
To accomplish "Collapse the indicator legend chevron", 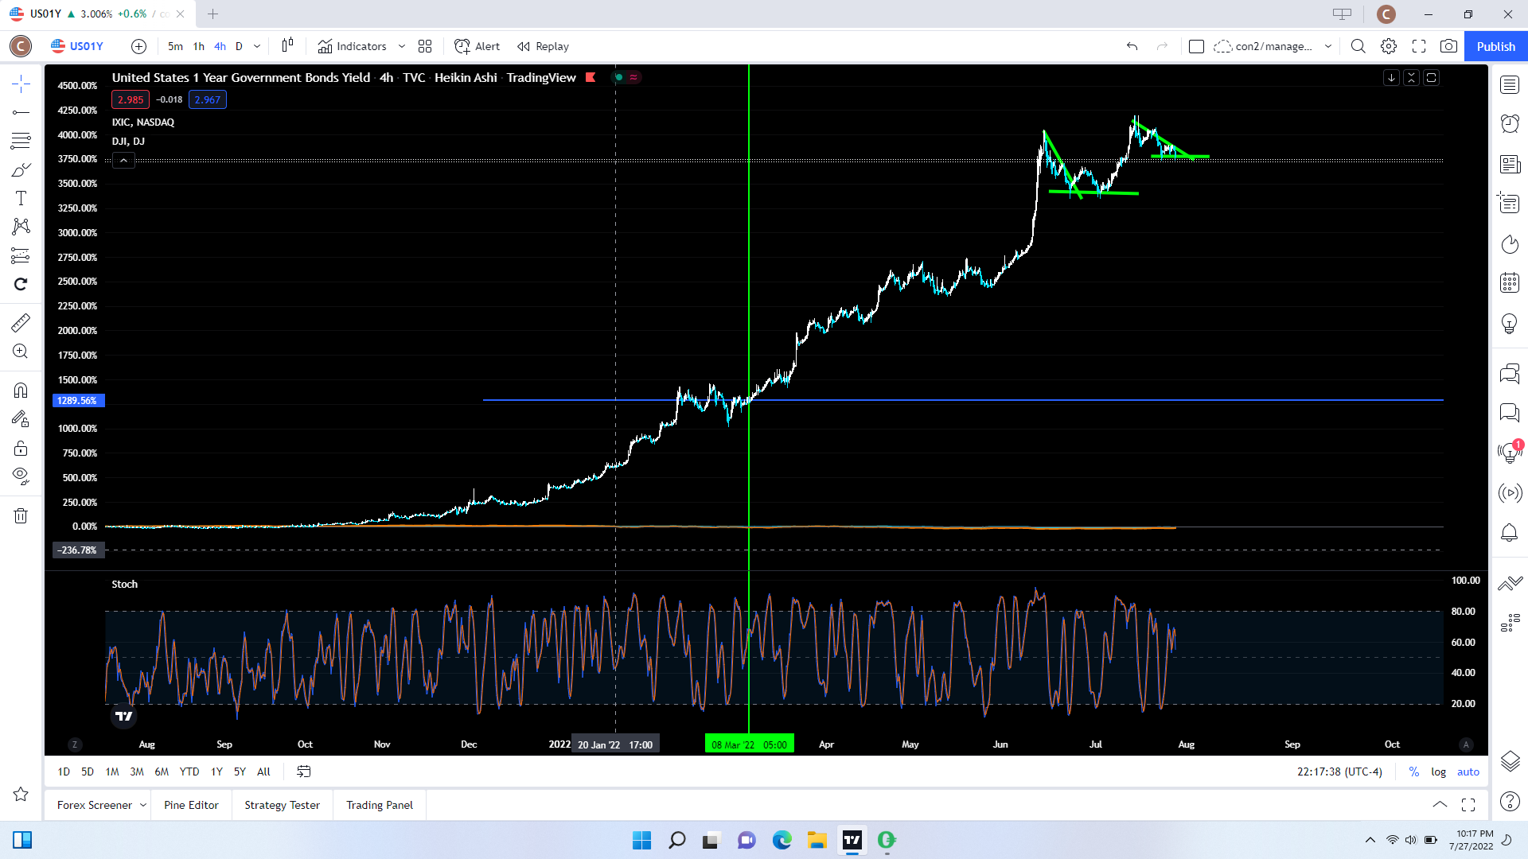I will 123,161.
